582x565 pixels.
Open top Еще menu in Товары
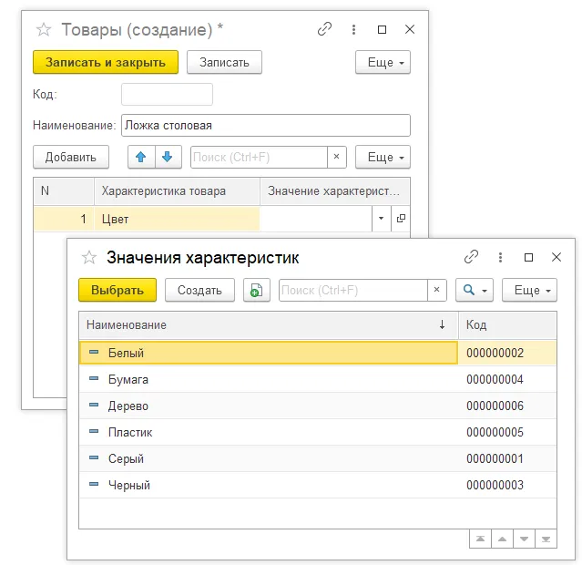[383, 62]
